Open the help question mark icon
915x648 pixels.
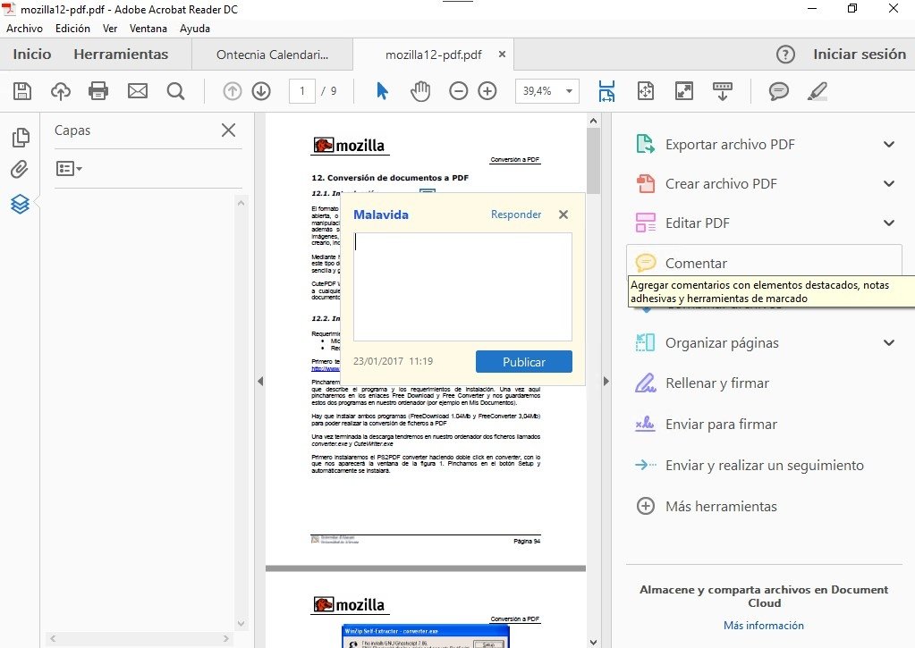[x=785, y=55]
